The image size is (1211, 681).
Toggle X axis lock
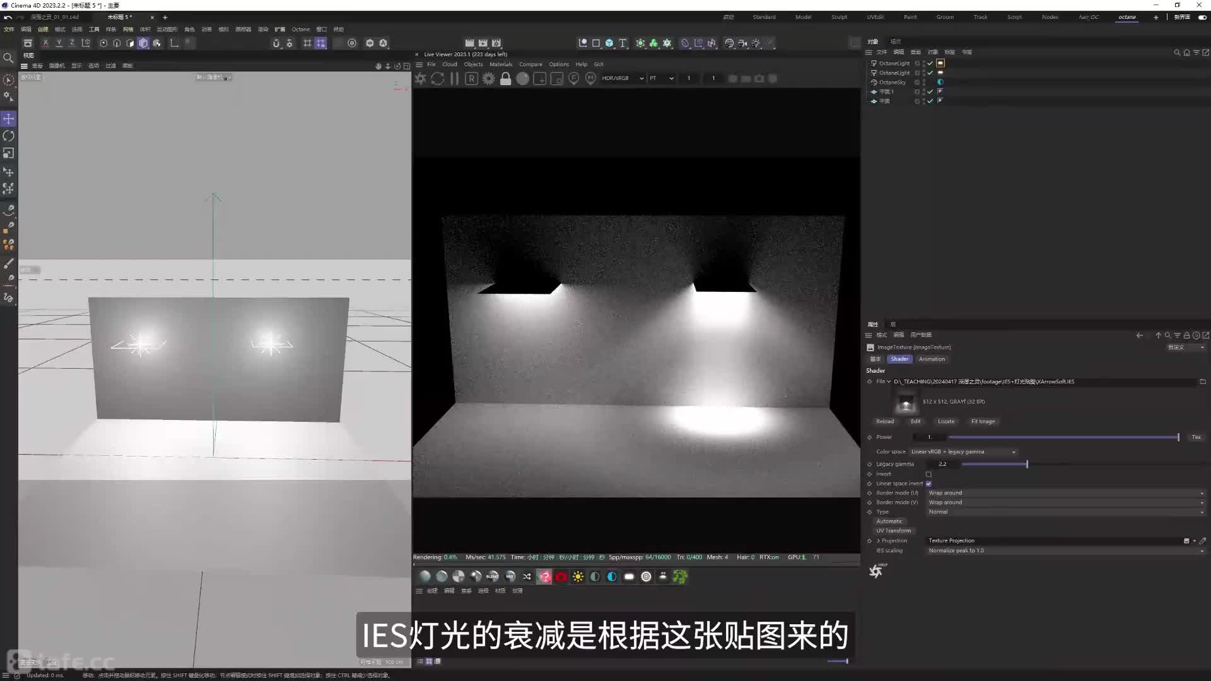click(45, 43)
